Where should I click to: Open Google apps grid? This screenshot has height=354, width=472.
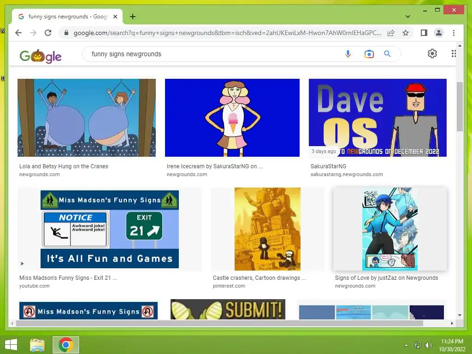[454, 53]
